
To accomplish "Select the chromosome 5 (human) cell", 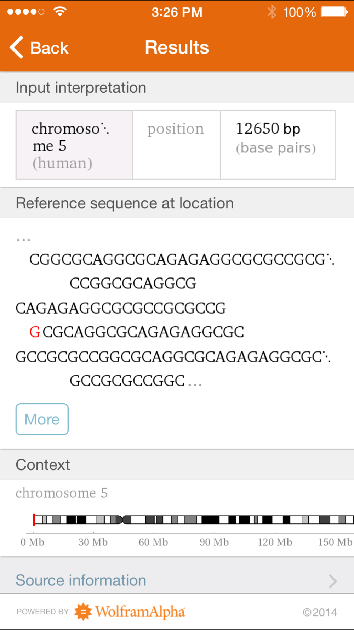I will pos(74,145).
